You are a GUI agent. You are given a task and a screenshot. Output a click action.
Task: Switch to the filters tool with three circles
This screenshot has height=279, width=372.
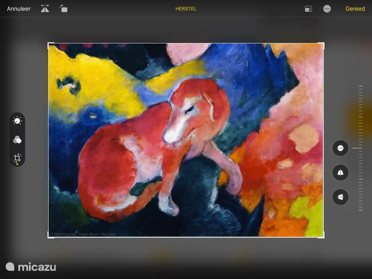point(17,140)
